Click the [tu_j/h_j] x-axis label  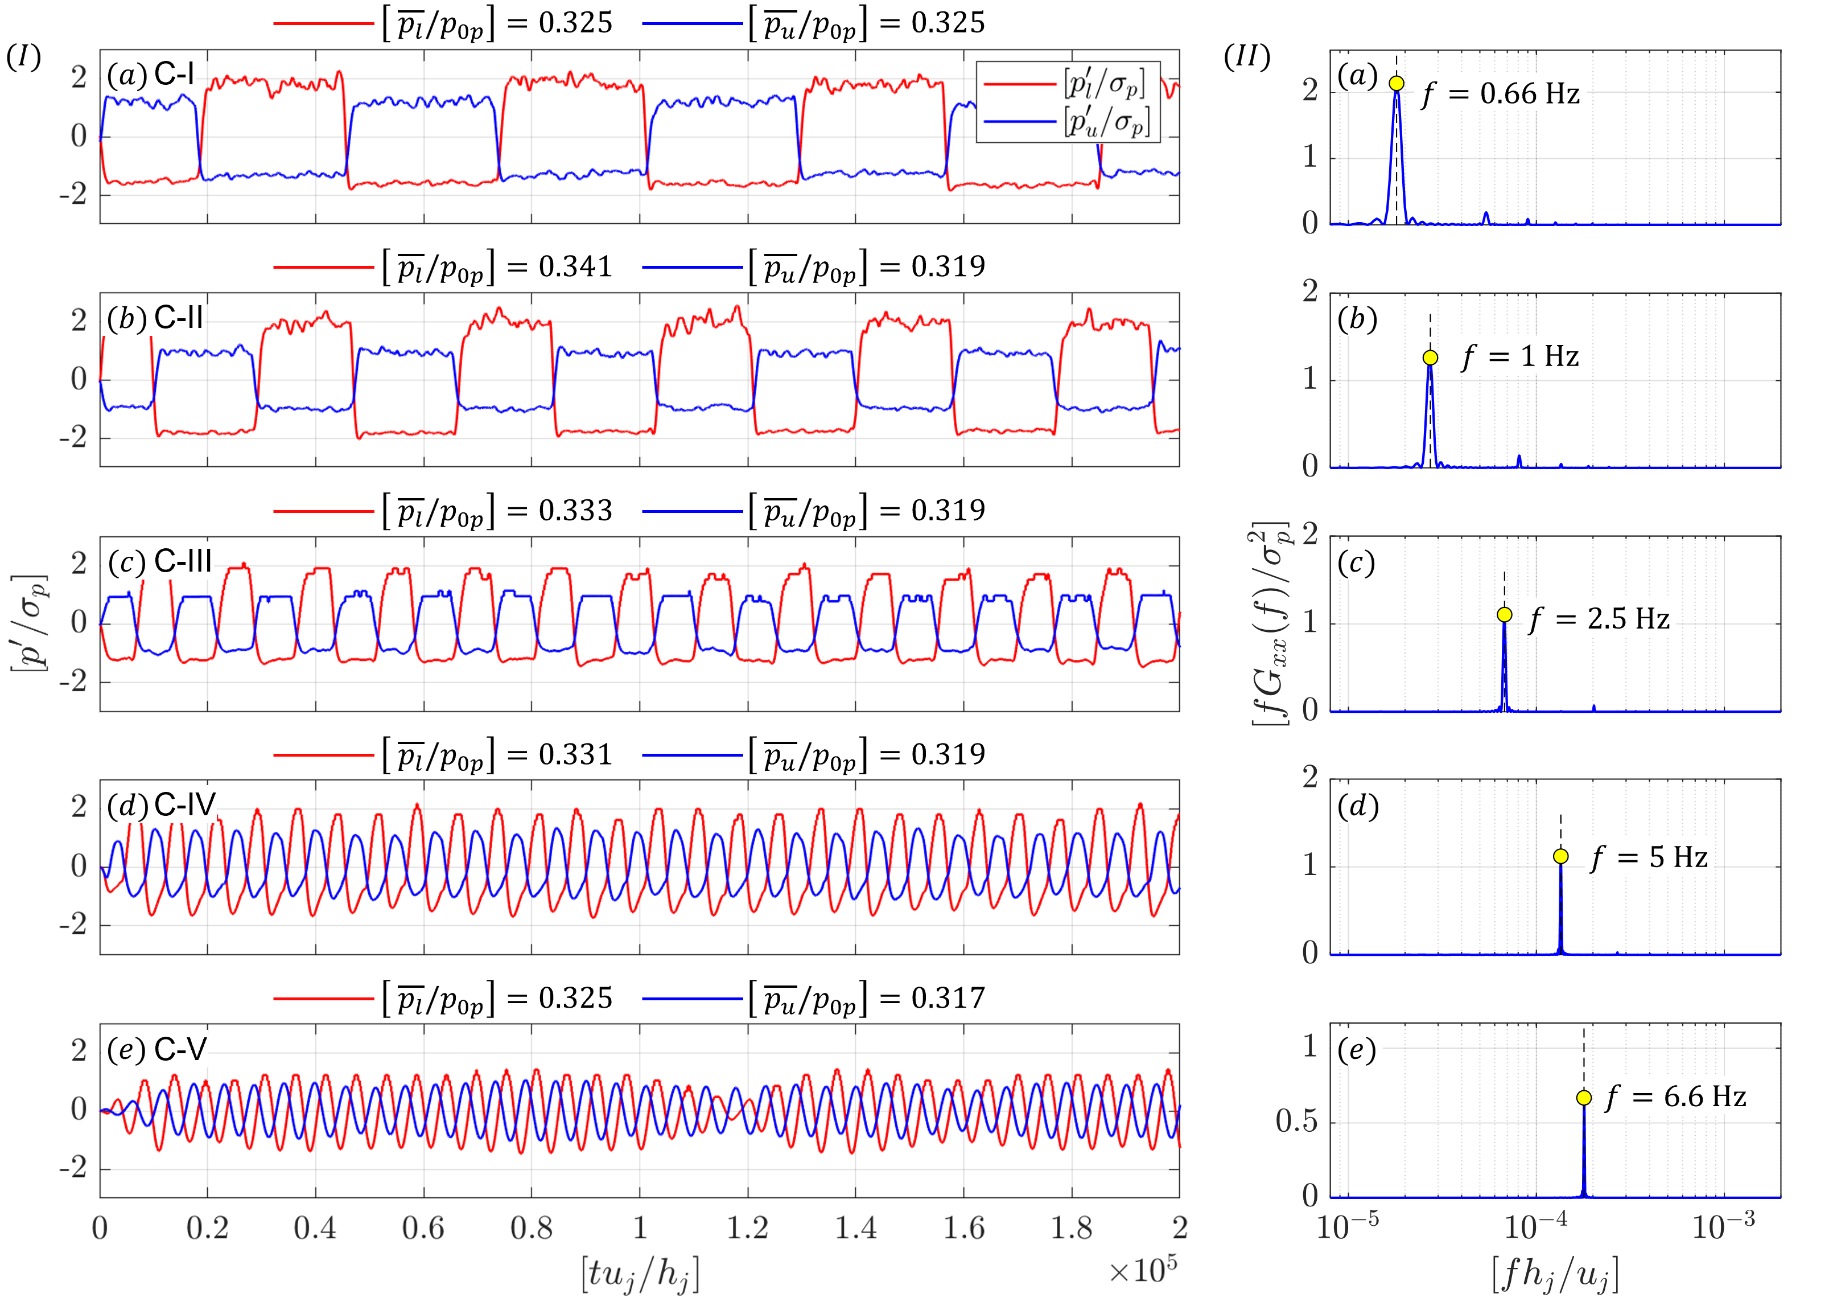coord(640,1275)
